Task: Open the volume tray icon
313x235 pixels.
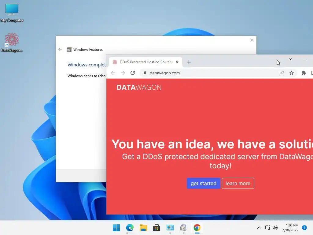Action: [x=275, y=228]
